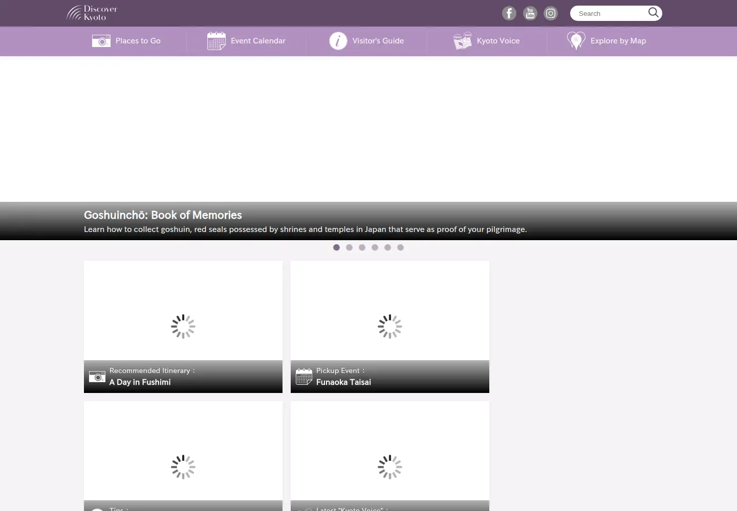
Task: Open the YouTube social icon
Action: coord(530,13)
